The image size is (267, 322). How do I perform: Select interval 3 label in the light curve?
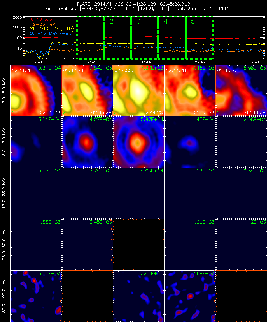[139, 21]
